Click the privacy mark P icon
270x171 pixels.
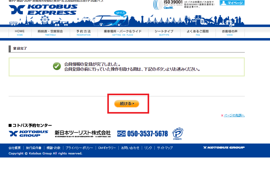click(x=177, y=134)
